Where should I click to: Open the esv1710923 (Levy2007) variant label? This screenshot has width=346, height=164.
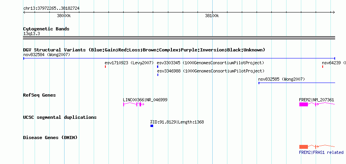point(129,63)
